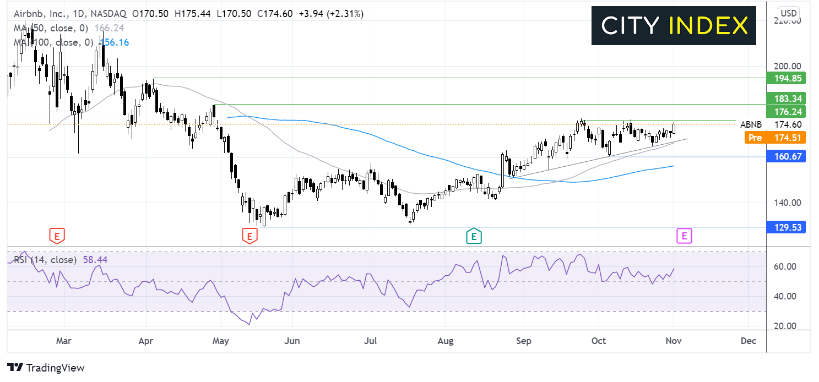The height and width of the screenshot is (382, 819).
Task: Click the red earnings marker near March
Action: click(56, 236)
